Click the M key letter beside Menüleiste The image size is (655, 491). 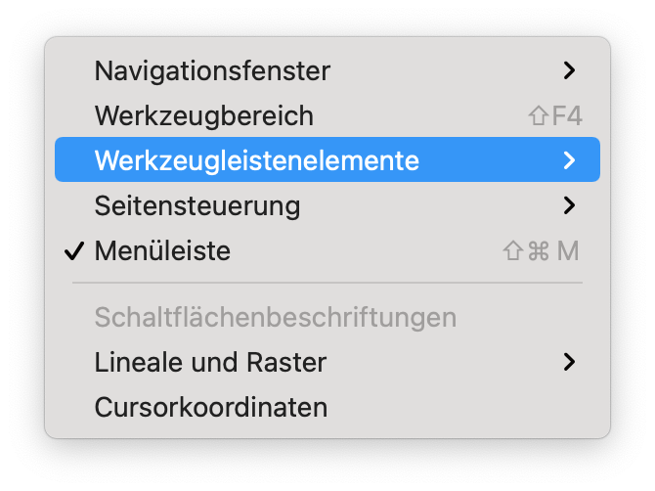tap(568, 251)
